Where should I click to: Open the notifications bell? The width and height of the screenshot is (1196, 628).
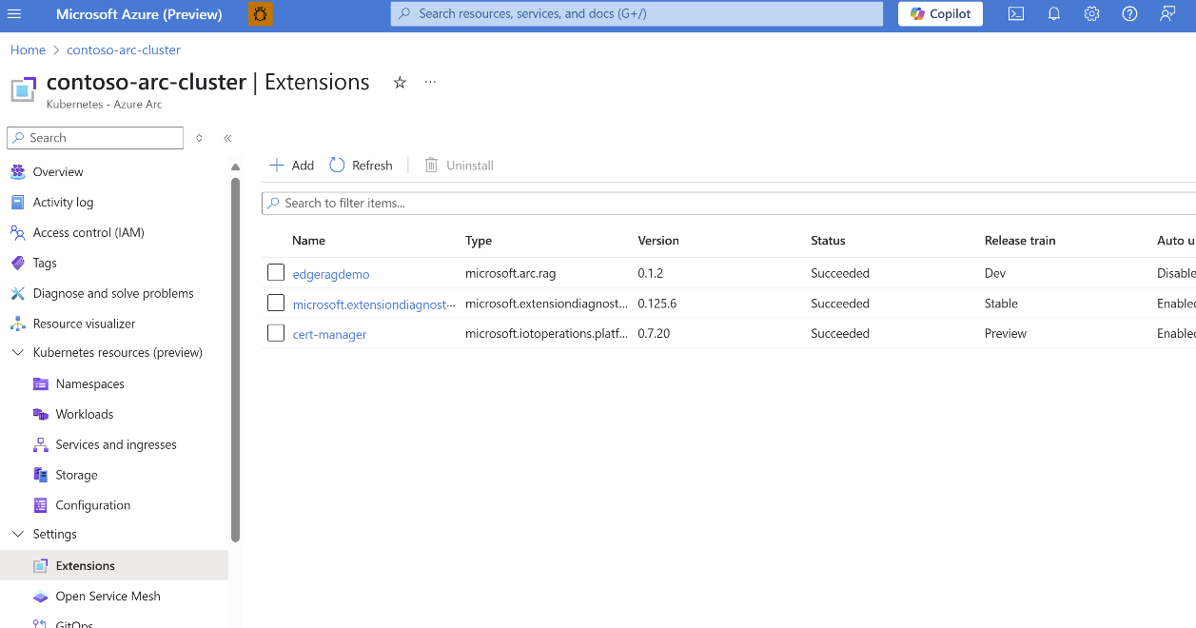[1054, 14]
